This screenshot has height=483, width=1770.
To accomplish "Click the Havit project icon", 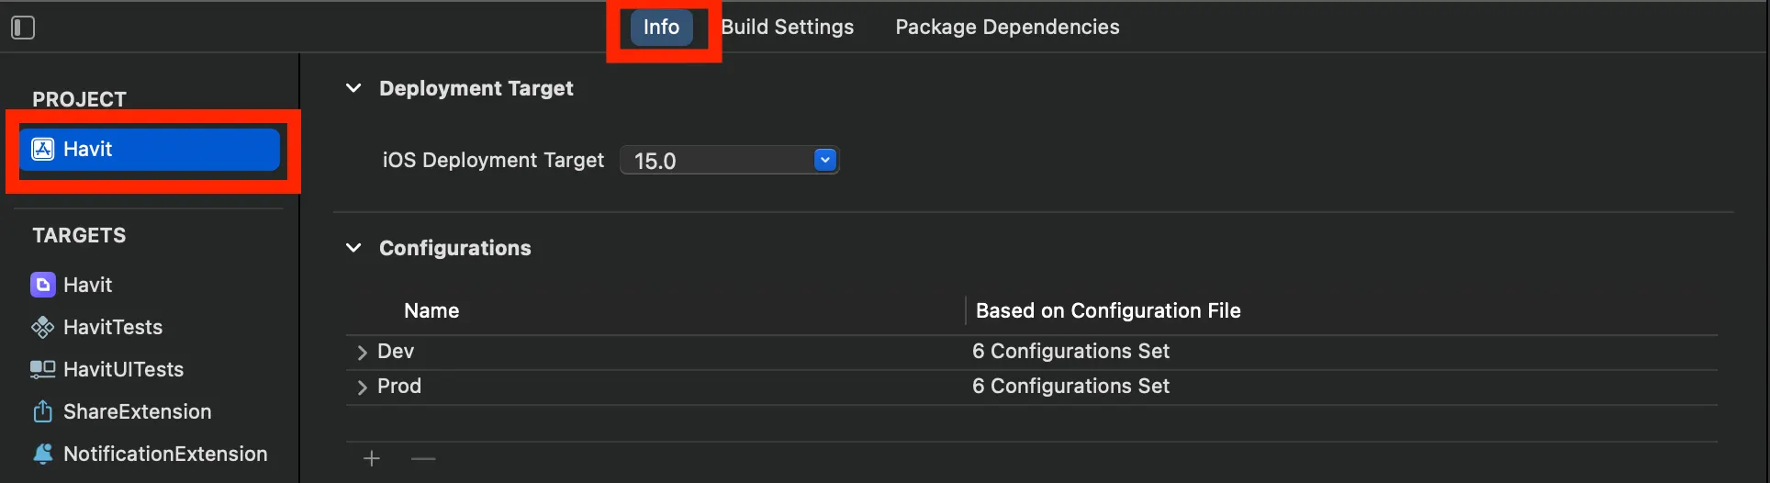I will pos(43,150).
